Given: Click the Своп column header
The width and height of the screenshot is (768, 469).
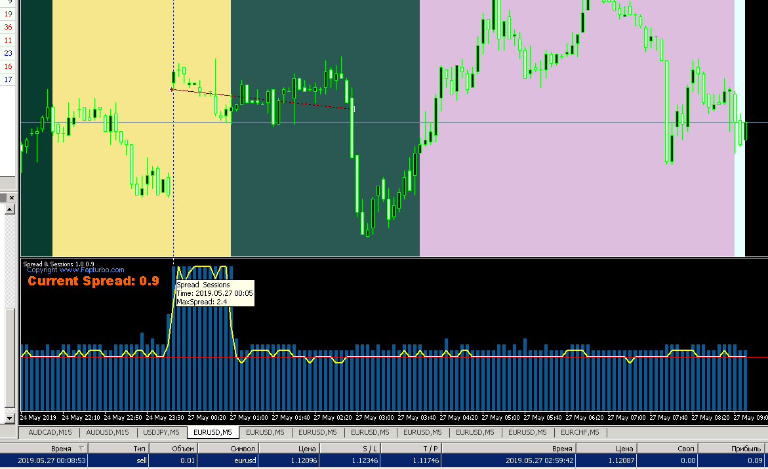Looking at the screenshot, I should [667, 449].
